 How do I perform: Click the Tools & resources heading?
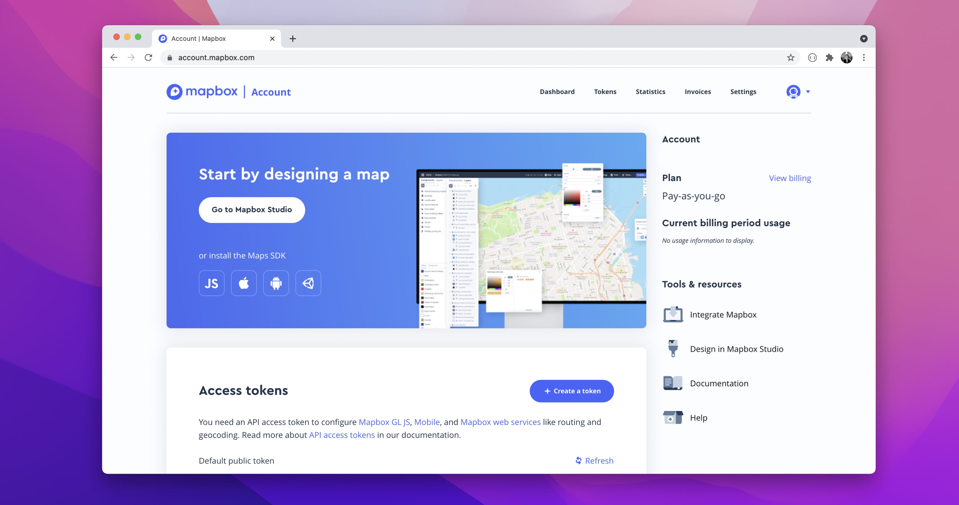[x=701, y=284]
